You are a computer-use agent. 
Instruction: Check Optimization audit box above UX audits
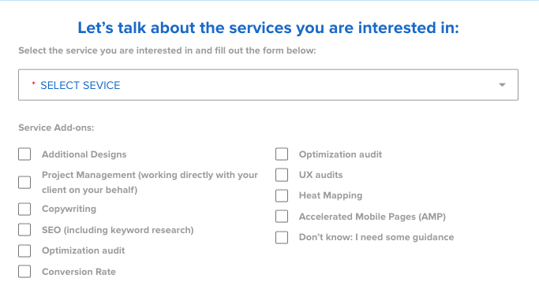point(282,154)
